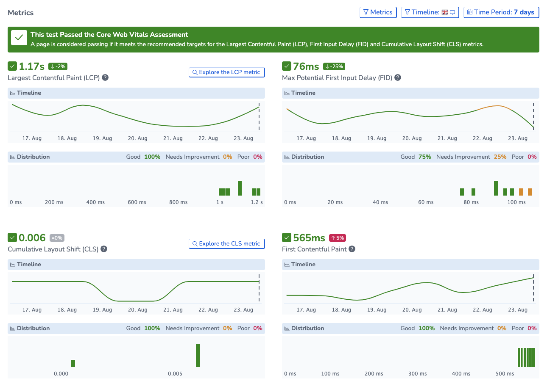547x392 pixels.
Task: Click help icon next to First Contentful Paint
Action: coord(352,249)
